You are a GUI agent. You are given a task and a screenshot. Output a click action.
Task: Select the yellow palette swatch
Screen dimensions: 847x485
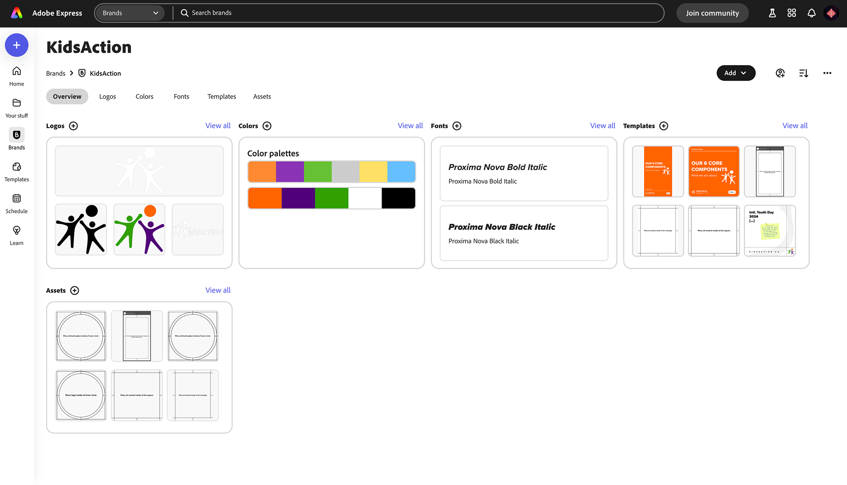[374, 172]
